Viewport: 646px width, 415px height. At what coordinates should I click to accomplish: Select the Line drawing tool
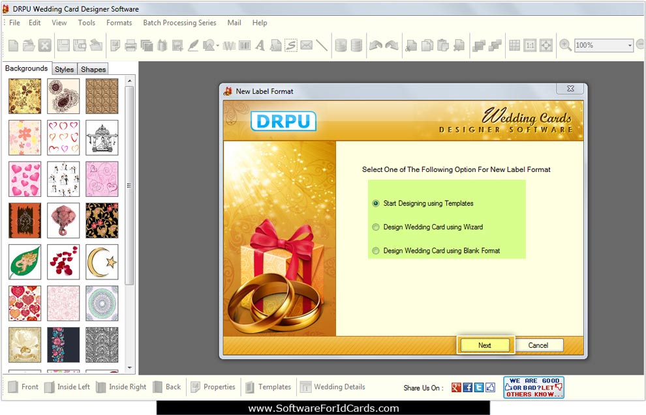pos(321,45)
